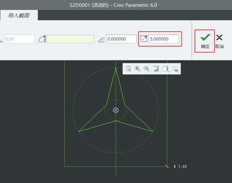Click the 3.00 scale dimension label
The height and width of the screenshot is (183, 232).
pyautogui.click(x=180, y=167)
